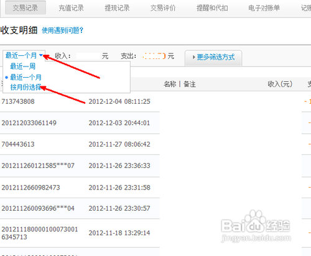Click the timestamp 2012-12-03 20:44:01
Image resolution: width=311 pixels, height=256 pixels.
(119, 123)
